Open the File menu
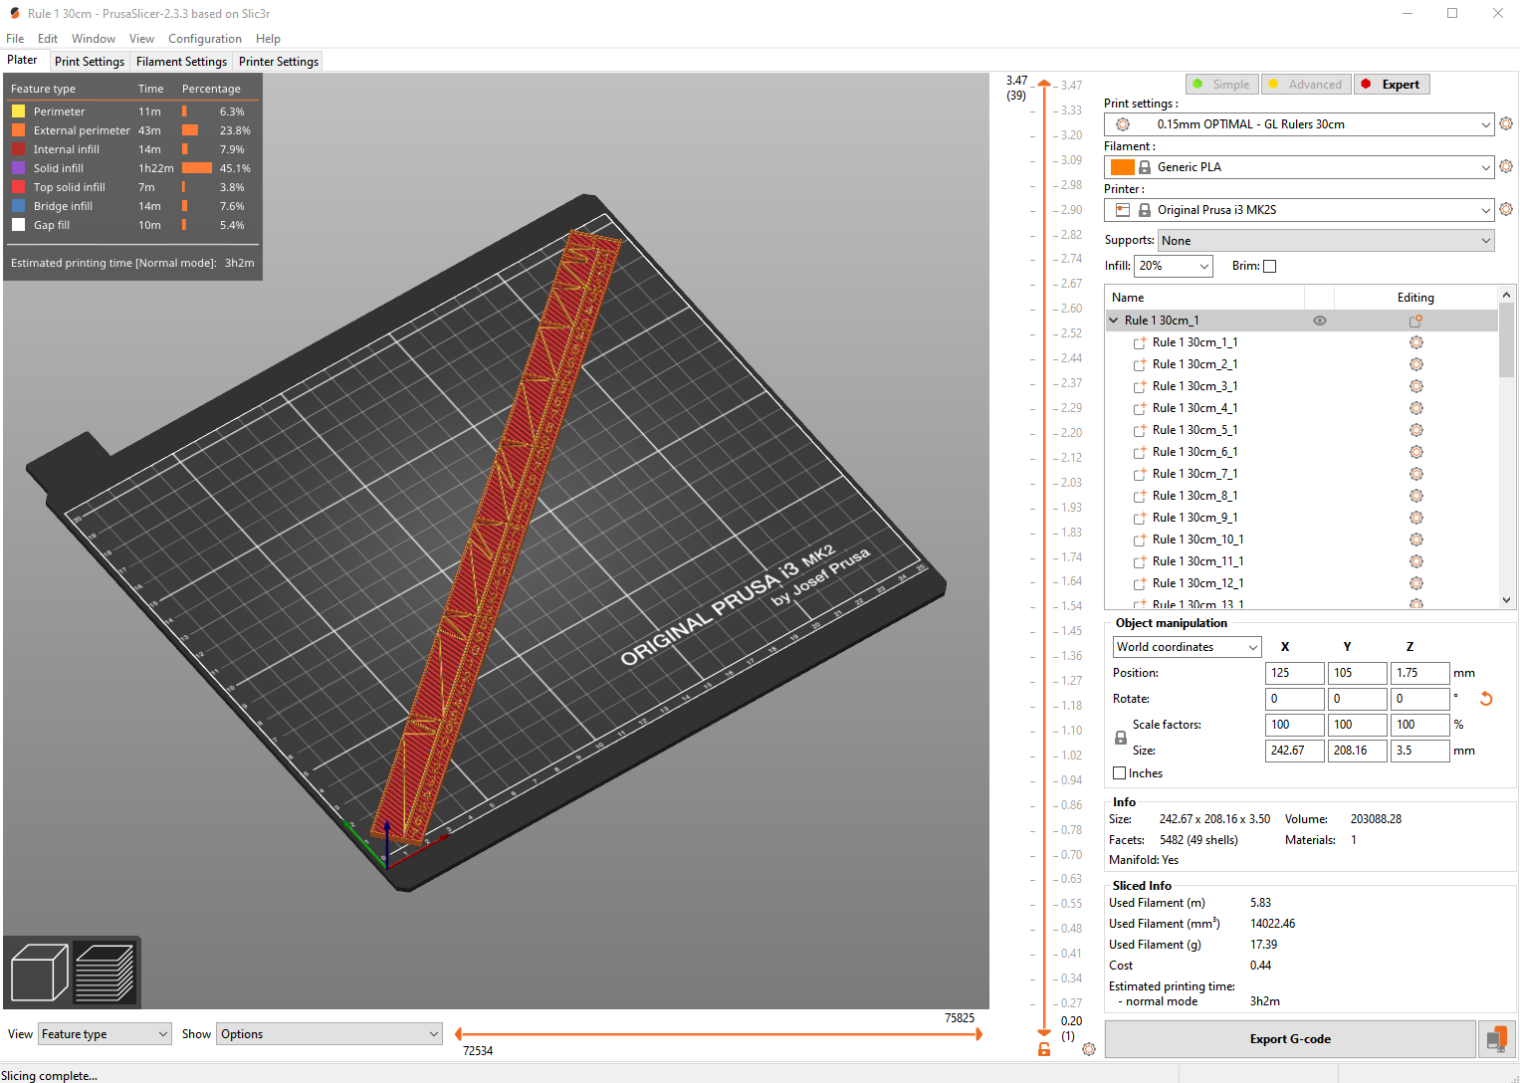The image size is (1520, 1083). 15,39
